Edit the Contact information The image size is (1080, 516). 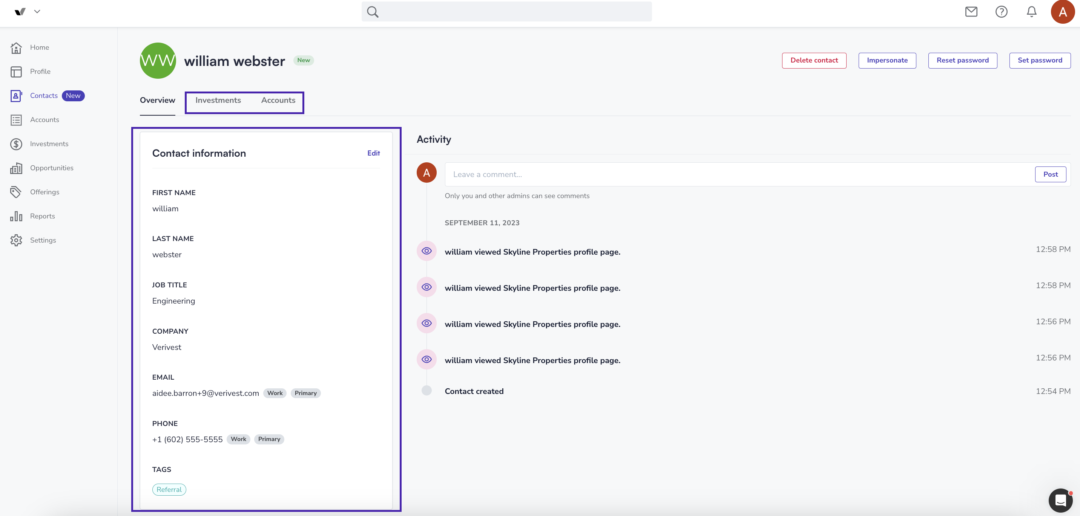(x=373, y=153)
